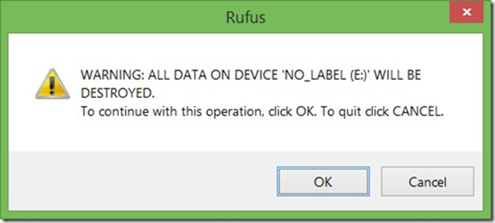The width and height of the screenshot is (495, 223).
Task: Select the WARNING: ALL DATA message line
Action: (251, 76)
